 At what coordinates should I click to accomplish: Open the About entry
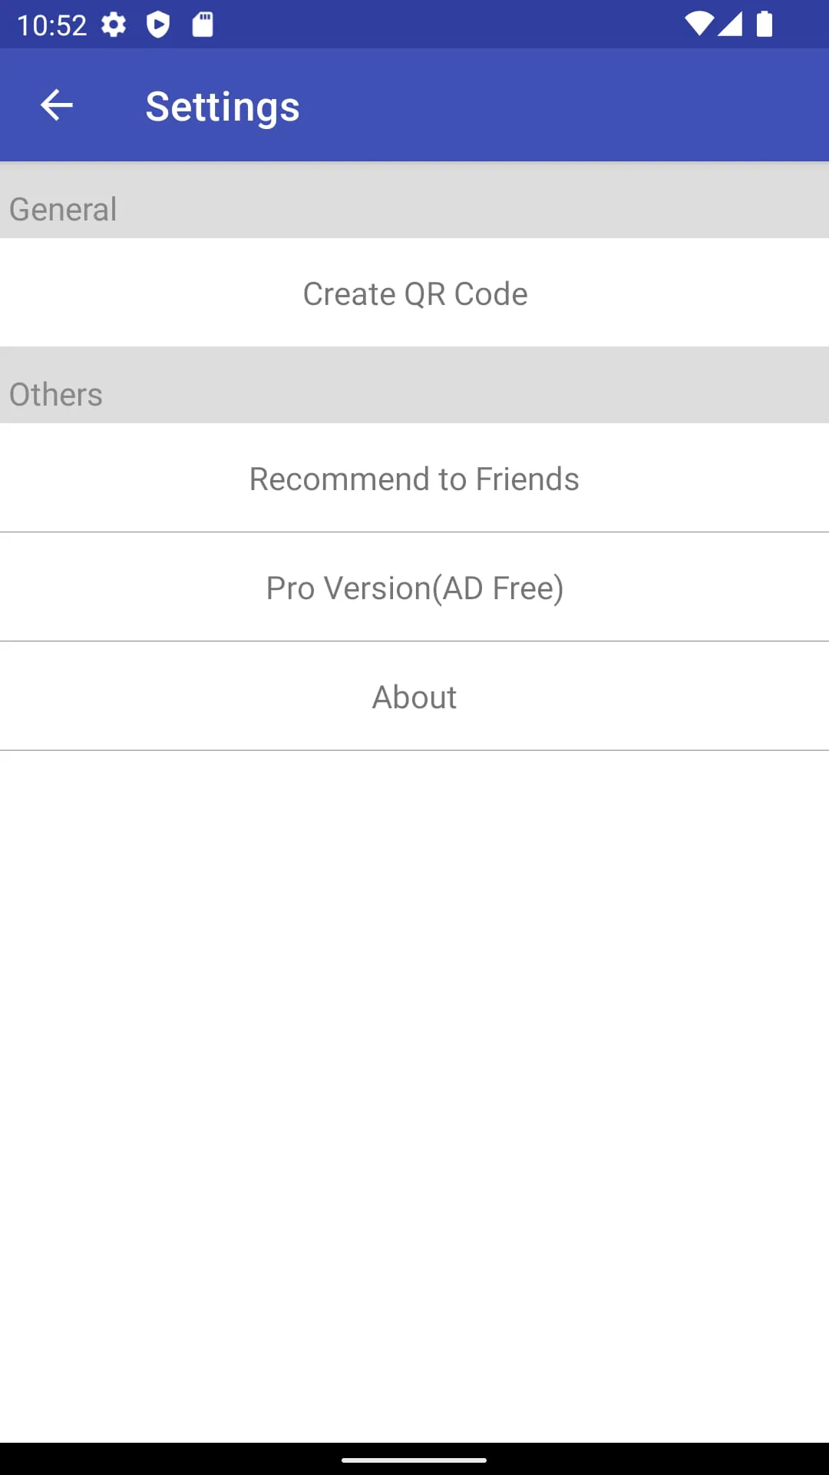pyautogui.click(x=414, y=697)
